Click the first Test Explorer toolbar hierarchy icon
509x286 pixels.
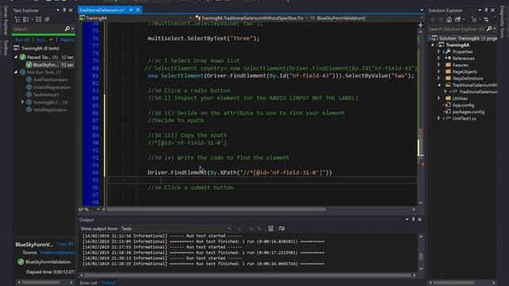(17, 20)
